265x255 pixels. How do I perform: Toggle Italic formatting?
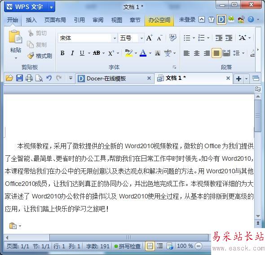click(72, 53)
